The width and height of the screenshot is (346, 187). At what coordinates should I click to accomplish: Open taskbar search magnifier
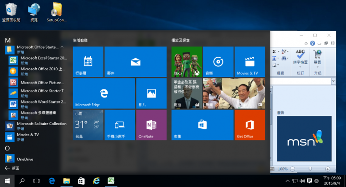click(x=22, y=181)
